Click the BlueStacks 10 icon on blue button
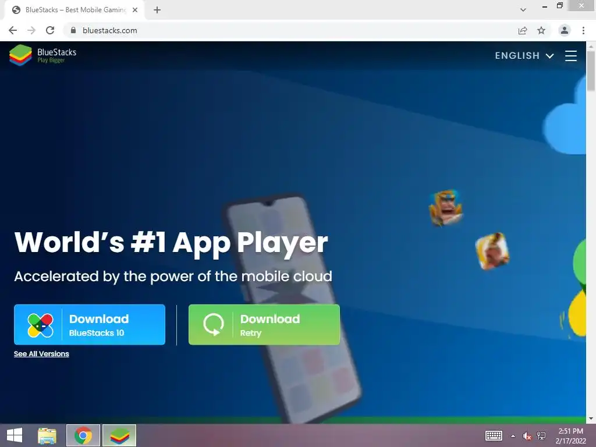596x447 pixels. (40, 325)
